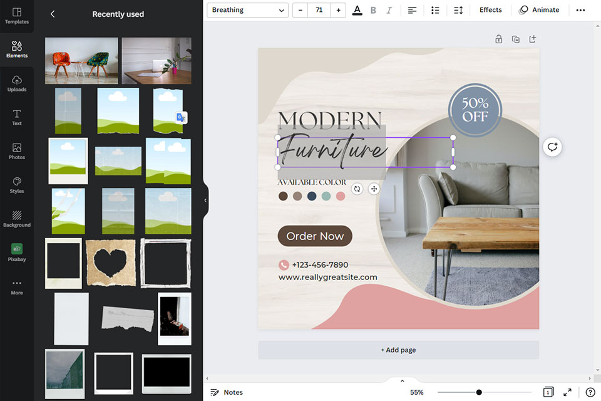This screenshot has width=601, height=401.
Task: Select the 50% OFF badge
Action: pos(475,110)
